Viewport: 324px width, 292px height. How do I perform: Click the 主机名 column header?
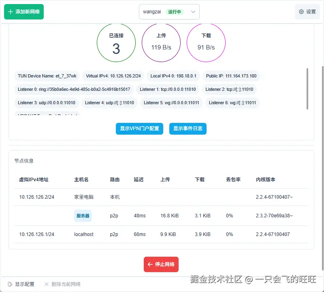[x=81, y=179]
